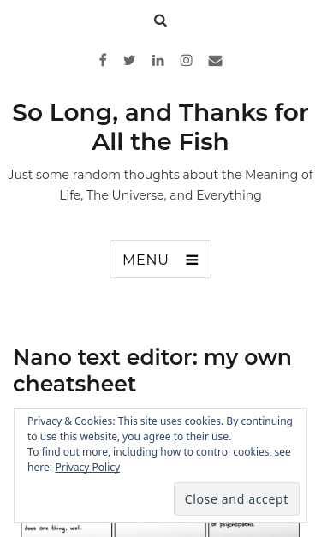Click the 'To find out more' cookie sentence
The height and width of the screenshot is (537, 321).
[159, 459]
